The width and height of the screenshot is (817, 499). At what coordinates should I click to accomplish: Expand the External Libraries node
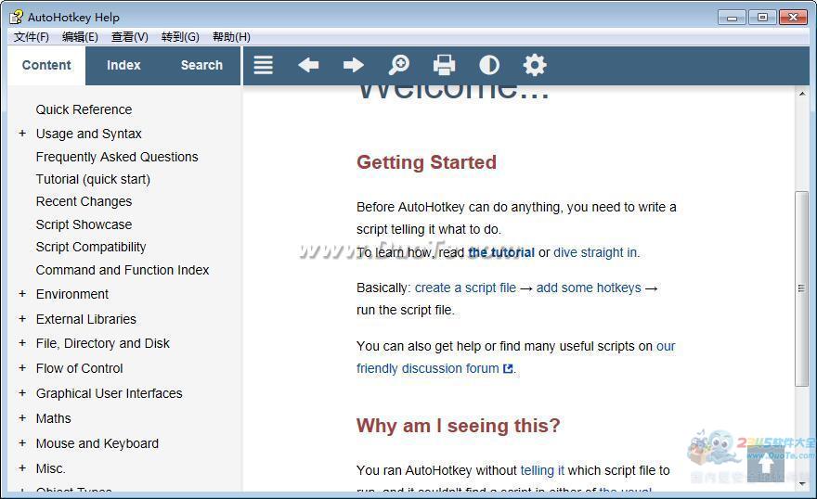tap(22, 318)
